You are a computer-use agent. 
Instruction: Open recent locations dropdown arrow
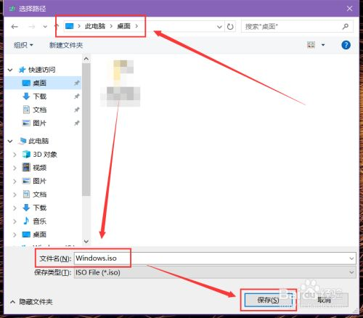(45, 27)
